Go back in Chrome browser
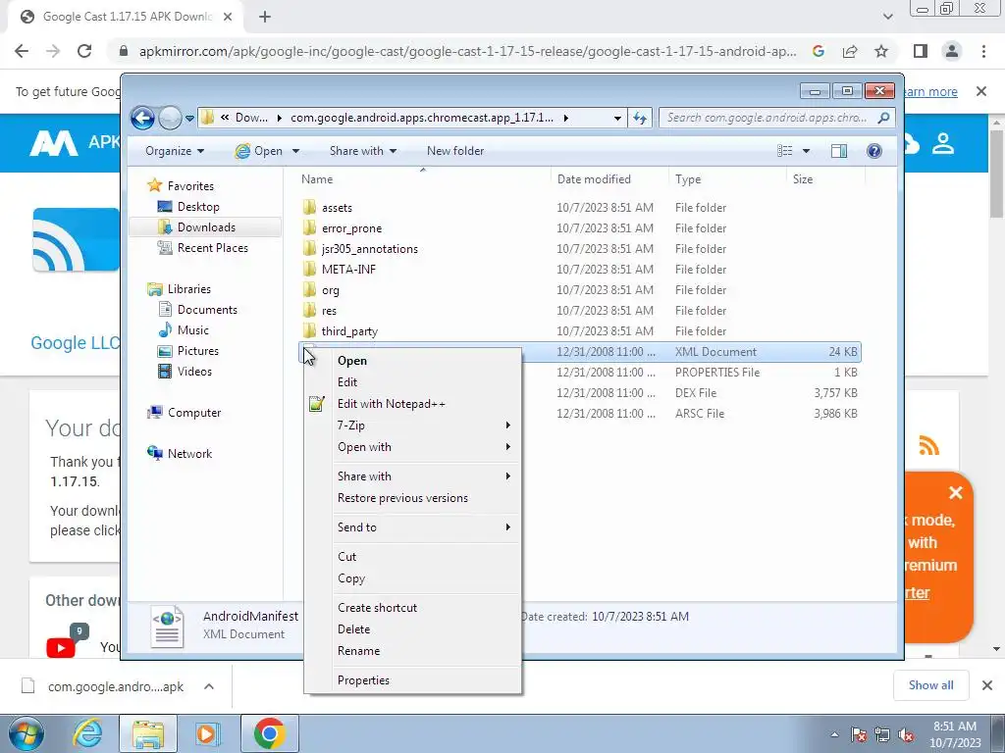This screenshot has width=1005, height=753. [x=22, y=51]
